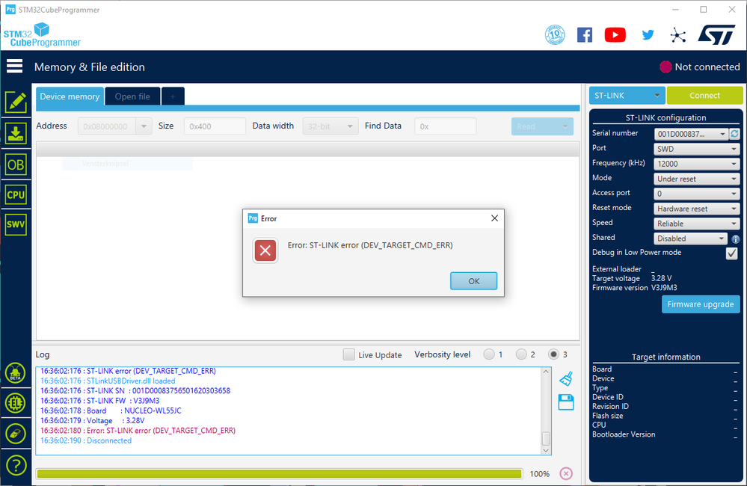747x486 pixels.
Task: Open the Port SWD dropdown
Action: click(x=697, y=149)
